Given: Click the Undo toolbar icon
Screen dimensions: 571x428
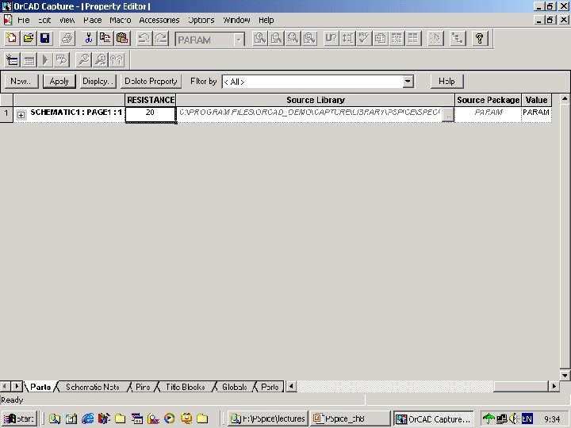Looking at the screenshot, I should 144,38.
